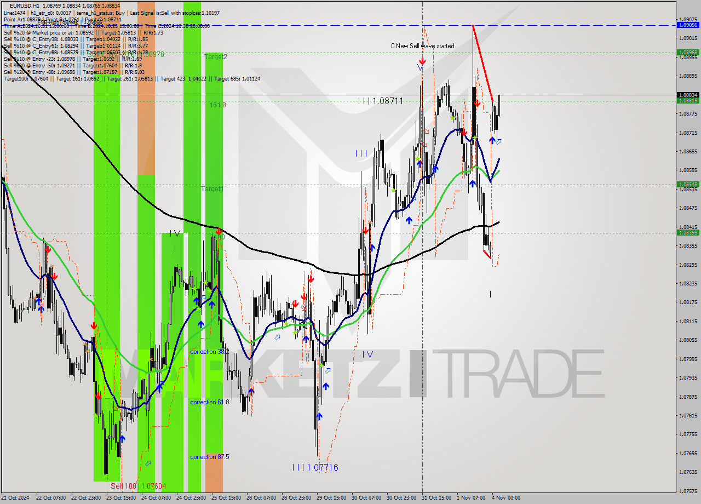Click the current price tag 1.08834
The image size is (701, 504).
688,95
